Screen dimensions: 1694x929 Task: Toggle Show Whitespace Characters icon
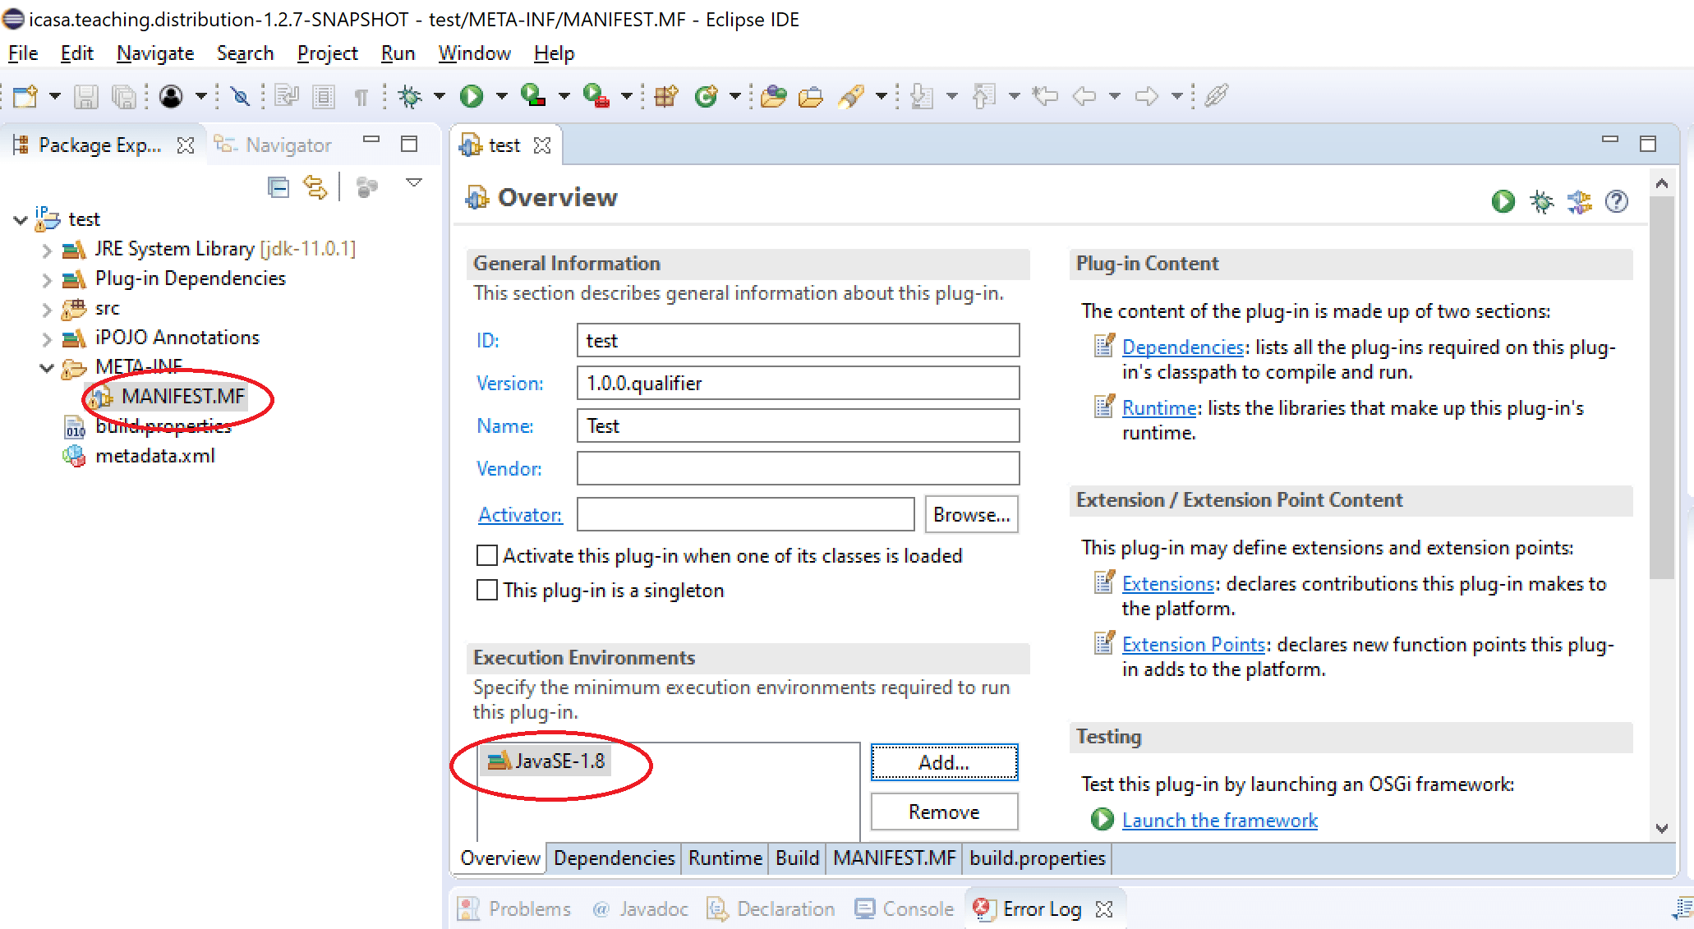361,96
